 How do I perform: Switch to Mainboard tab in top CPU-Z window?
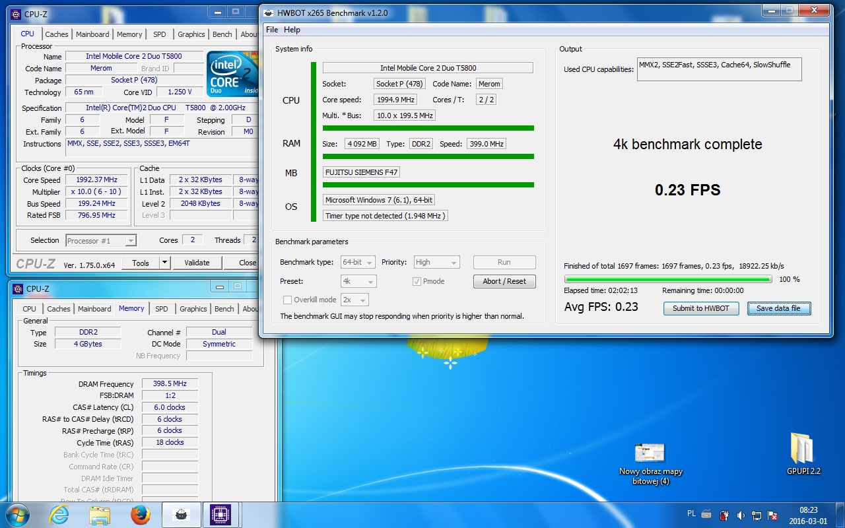point(92,34)
